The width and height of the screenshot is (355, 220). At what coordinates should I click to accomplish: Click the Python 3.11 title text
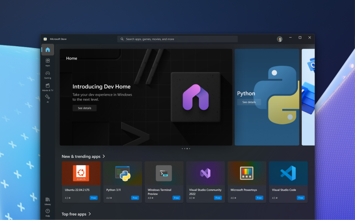[x=113, y=190]
